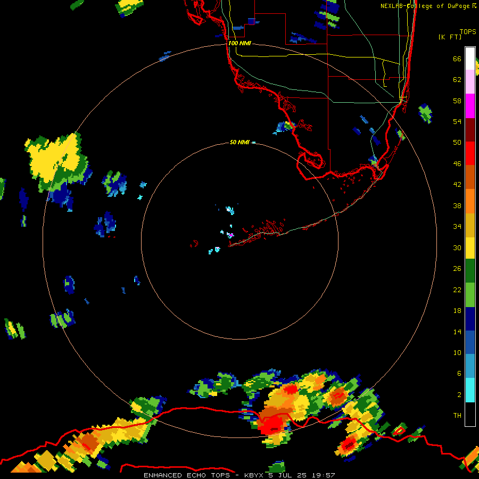Click the "ENHANCED ECHO TOPS" caption text
This screenshot has width=479, height=479.
[187, 475]
